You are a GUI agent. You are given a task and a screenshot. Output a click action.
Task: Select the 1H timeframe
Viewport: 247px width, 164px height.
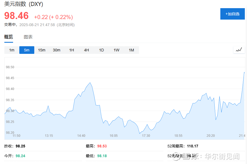[x=72, y=50]
